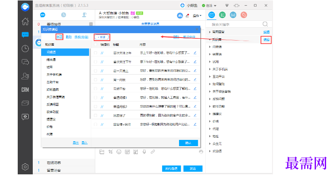Edit the 回复慢了 entry with its pencil icon

[x=195, y=115]
